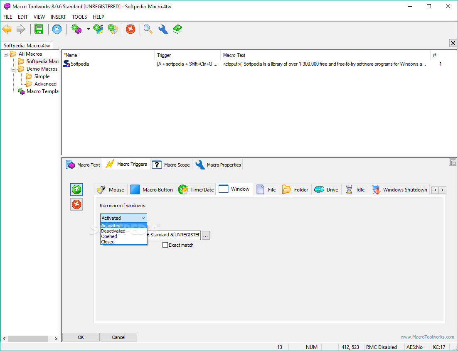
Task: Click the record macro clapperboard icon
Action: [x=98, y=29]
